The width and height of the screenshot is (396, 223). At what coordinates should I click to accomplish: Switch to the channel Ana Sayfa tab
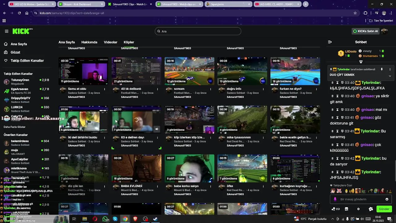coord(67,42)
